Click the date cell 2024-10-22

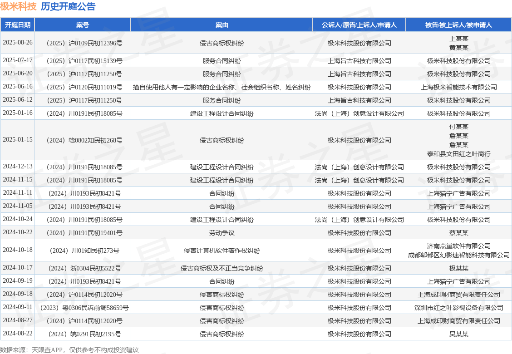pos(18,232)
